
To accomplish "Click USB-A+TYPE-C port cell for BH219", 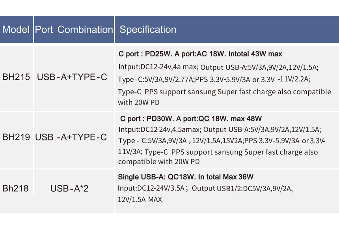I will point(71,137).
